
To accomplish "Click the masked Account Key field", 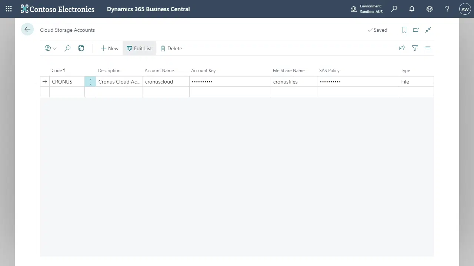I will pos(230,82).
